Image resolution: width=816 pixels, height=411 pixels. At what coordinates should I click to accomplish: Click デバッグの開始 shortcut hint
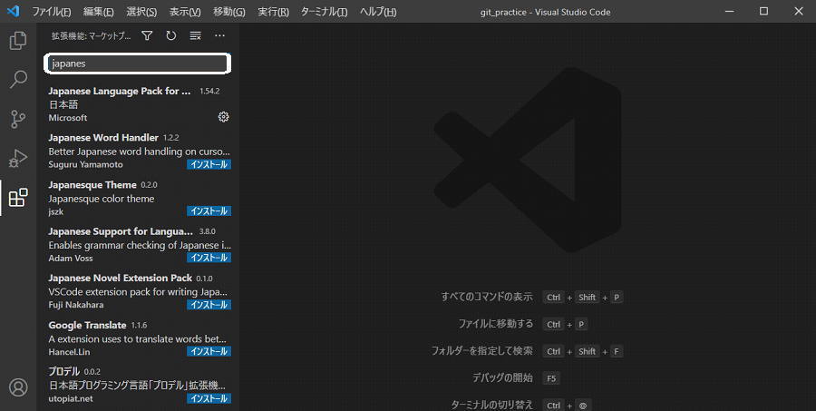pyautogui.click(x=502, y=377)
